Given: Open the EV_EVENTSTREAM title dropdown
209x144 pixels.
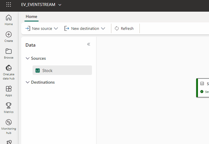Looking at the screenshot, I should click(60, 5).
